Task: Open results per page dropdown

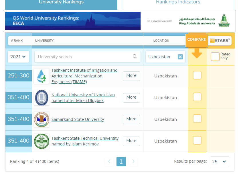Action: click(x=220, y=162)
